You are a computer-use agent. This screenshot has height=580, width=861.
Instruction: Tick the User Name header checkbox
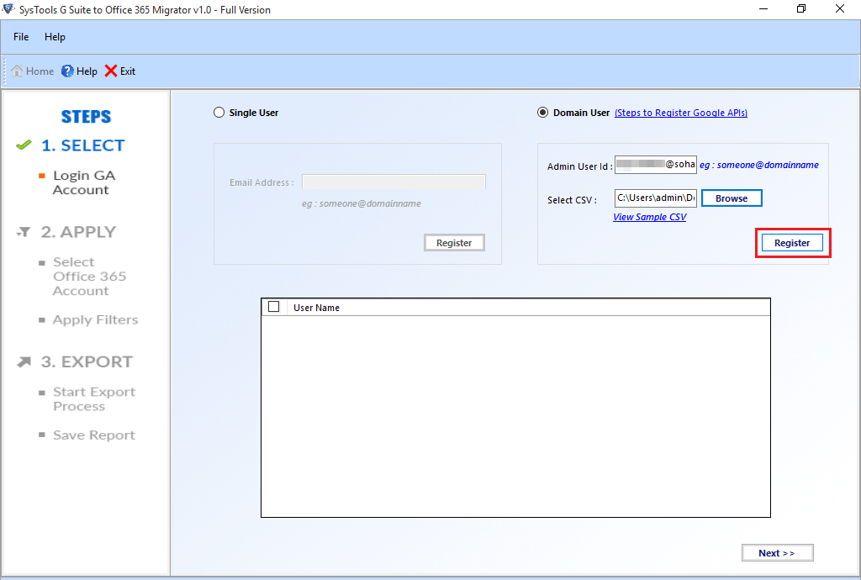(273, 307)
